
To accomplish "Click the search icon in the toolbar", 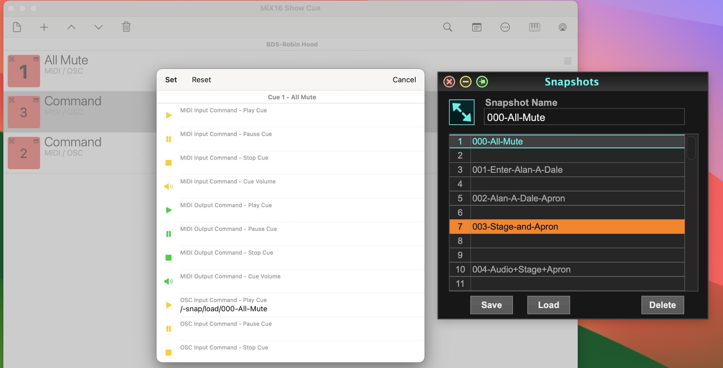I will coord(447,27).
